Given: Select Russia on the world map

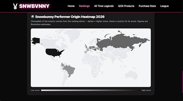Looking at the screenshot, I should coord(121,42).
